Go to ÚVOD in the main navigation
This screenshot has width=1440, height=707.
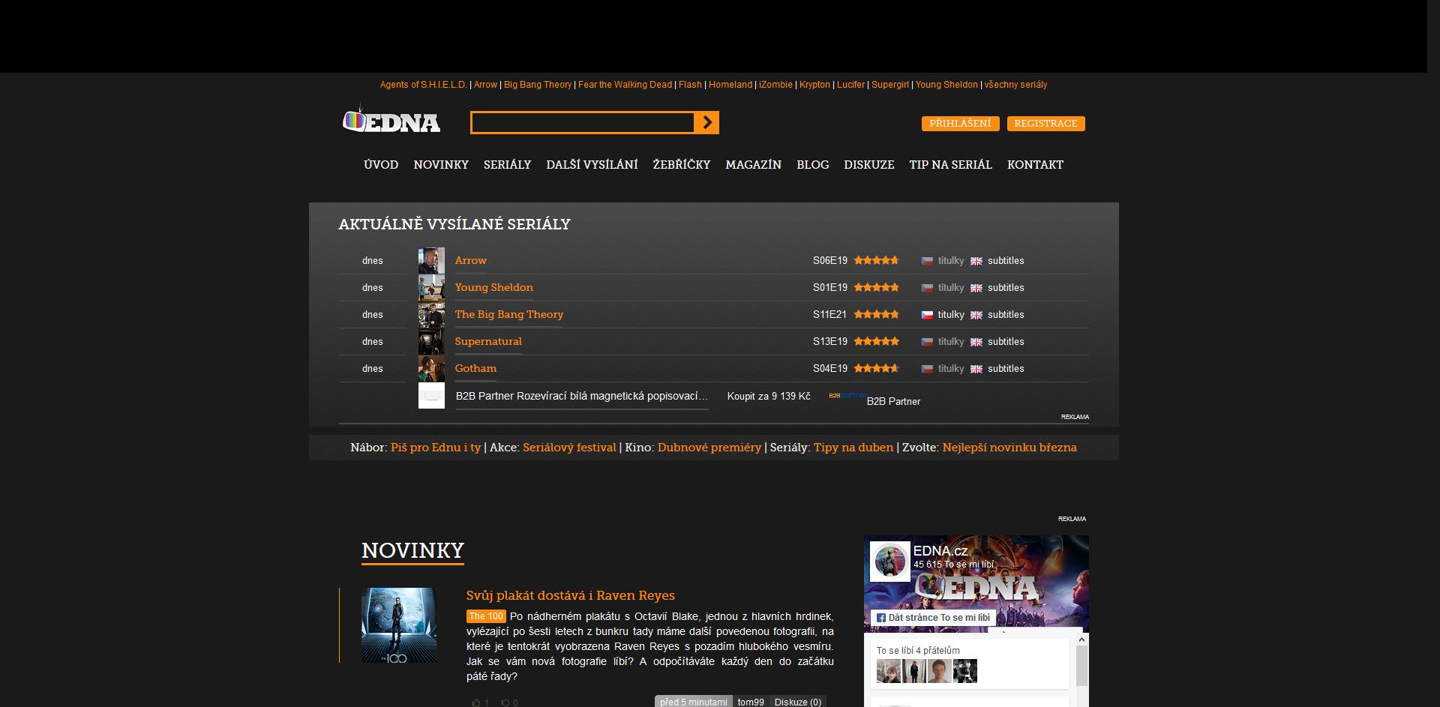(x=381, y=165)
